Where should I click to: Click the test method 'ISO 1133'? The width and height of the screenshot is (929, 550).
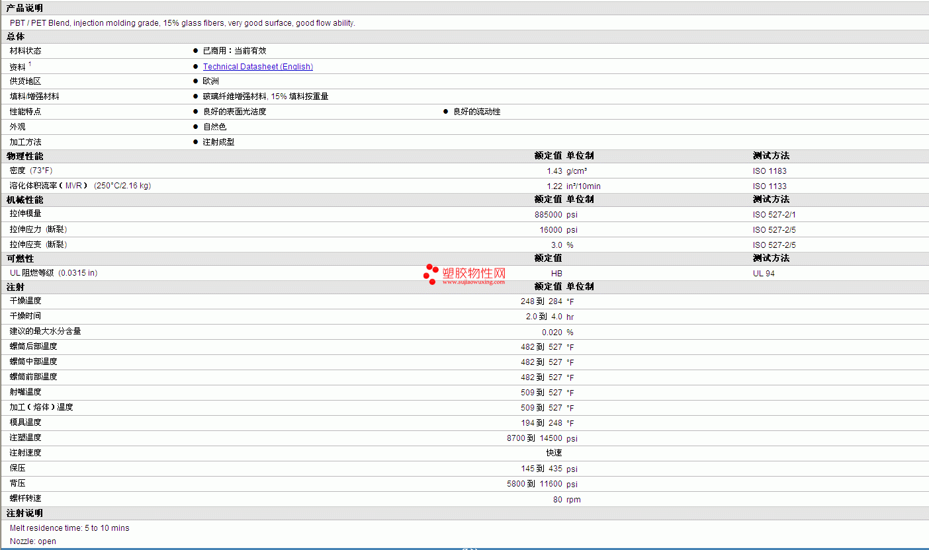(x=770, y=186)
